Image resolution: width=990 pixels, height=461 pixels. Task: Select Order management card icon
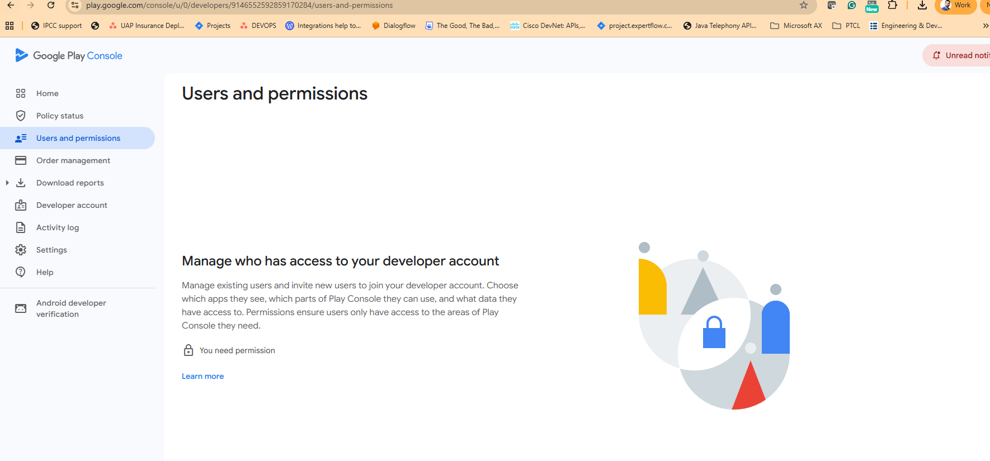[x=21, y=160]
